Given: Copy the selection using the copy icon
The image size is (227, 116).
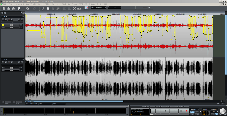Looking at the screenshot, I should (x=48, y=9).
